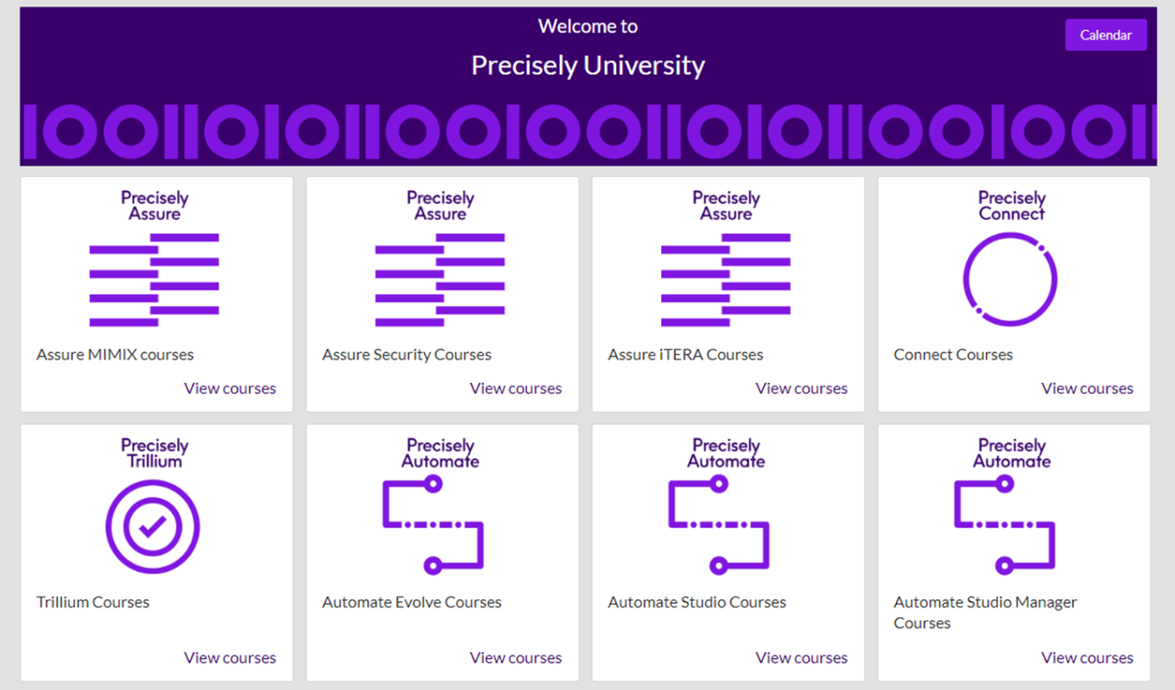This screenshot has width=1175, height=690.
Task: Click the Precisely University heading
Action: [x=587, y=65]
